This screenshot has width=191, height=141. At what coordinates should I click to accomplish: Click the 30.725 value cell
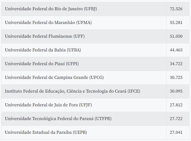(178, 78)
